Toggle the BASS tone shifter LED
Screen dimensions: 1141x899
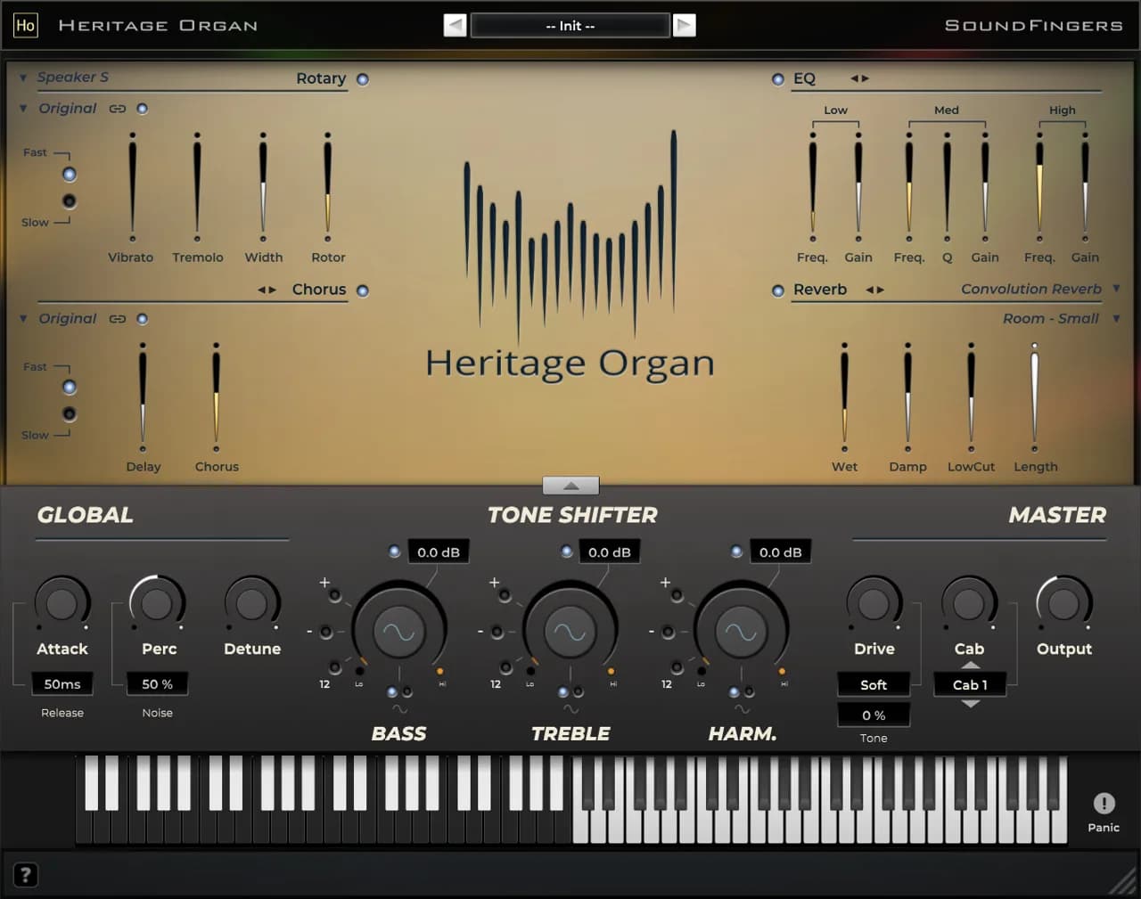pyautogui.click(x=394, y=552)
